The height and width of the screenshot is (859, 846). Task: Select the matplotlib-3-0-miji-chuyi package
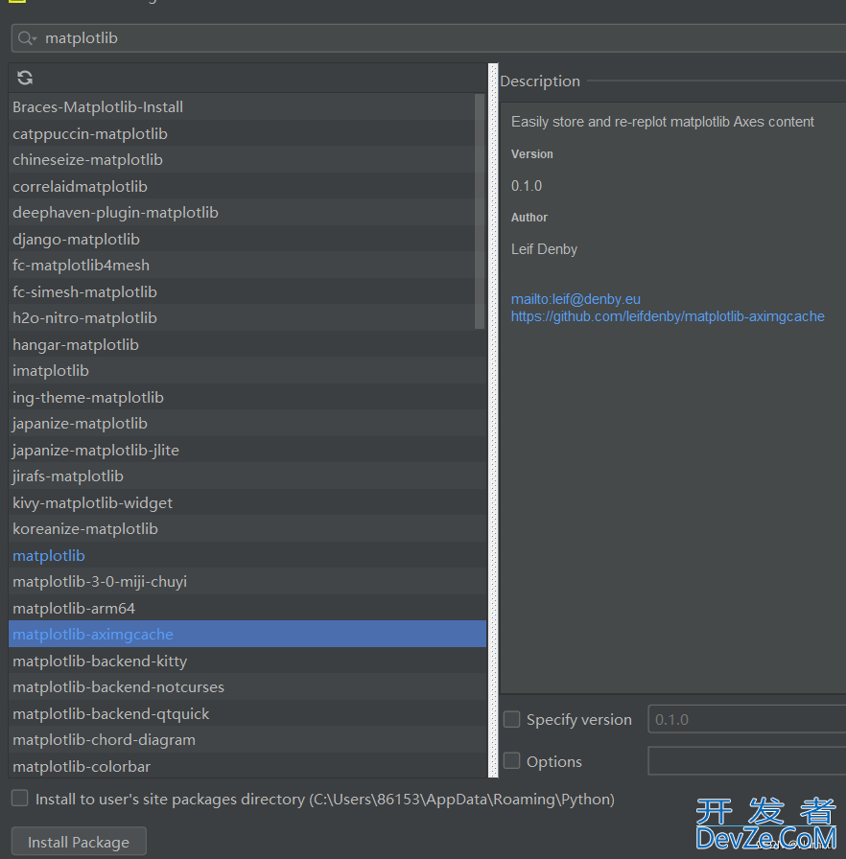click(247, 582)
